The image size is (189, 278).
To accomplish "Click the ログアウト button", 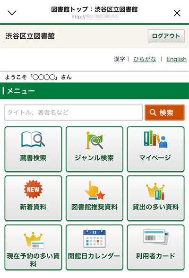I will point(166,36).
